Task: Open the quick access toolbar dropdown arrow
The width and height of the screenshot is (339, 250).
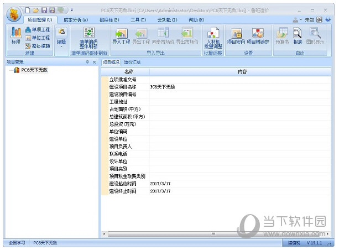Action: 71,10
